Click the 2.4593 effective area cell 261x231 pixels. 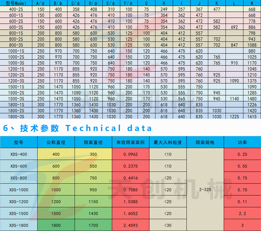(130, 225)
